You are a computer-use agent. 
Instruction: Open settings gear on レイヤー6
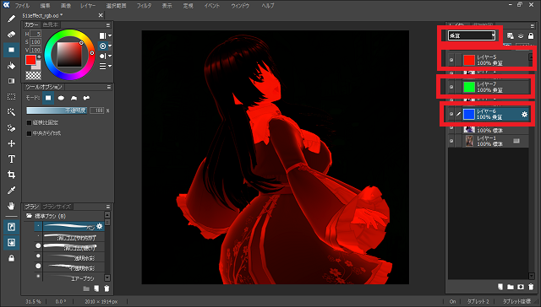[x=524, y=114]
